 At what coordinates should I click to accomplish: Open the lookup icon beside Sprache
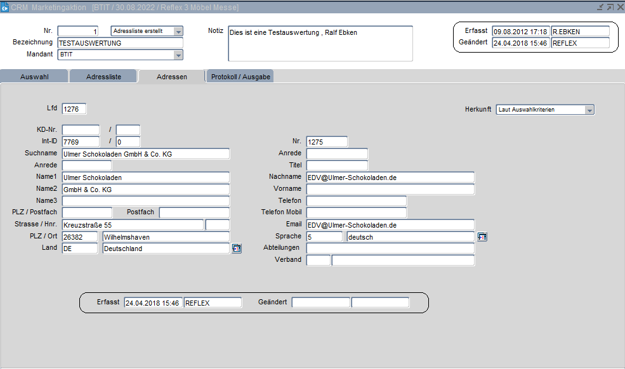482,236
